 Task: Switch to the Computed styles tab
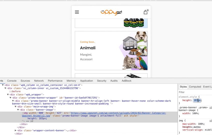pyautogui.click(x=195, y=87)
